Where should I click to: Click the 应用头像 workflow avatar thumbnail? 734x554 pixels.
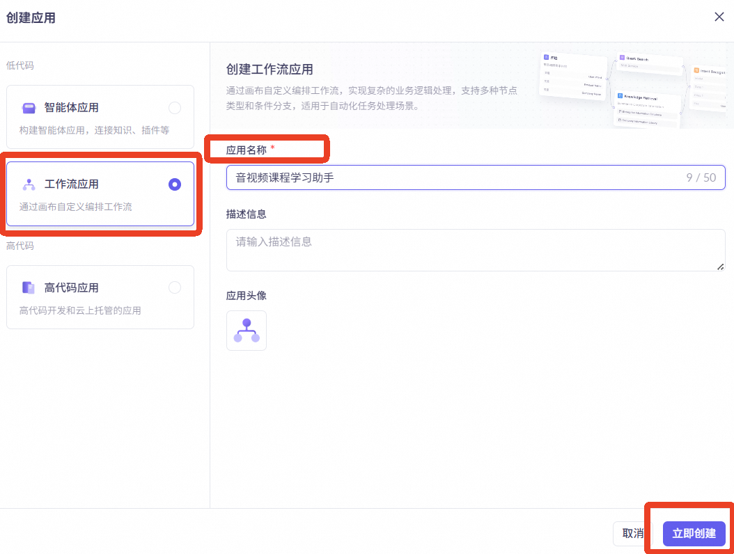[x=247, y=331]
